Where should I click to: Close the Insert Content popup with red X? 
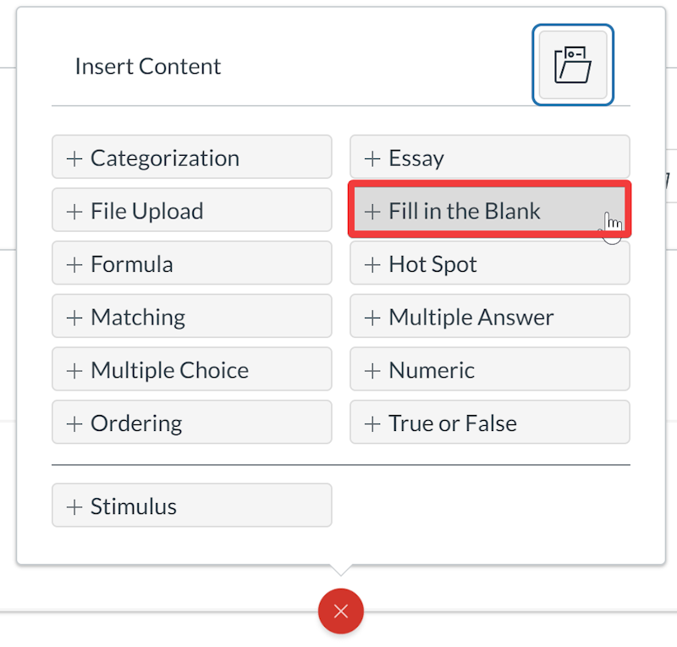click(341, 611)
